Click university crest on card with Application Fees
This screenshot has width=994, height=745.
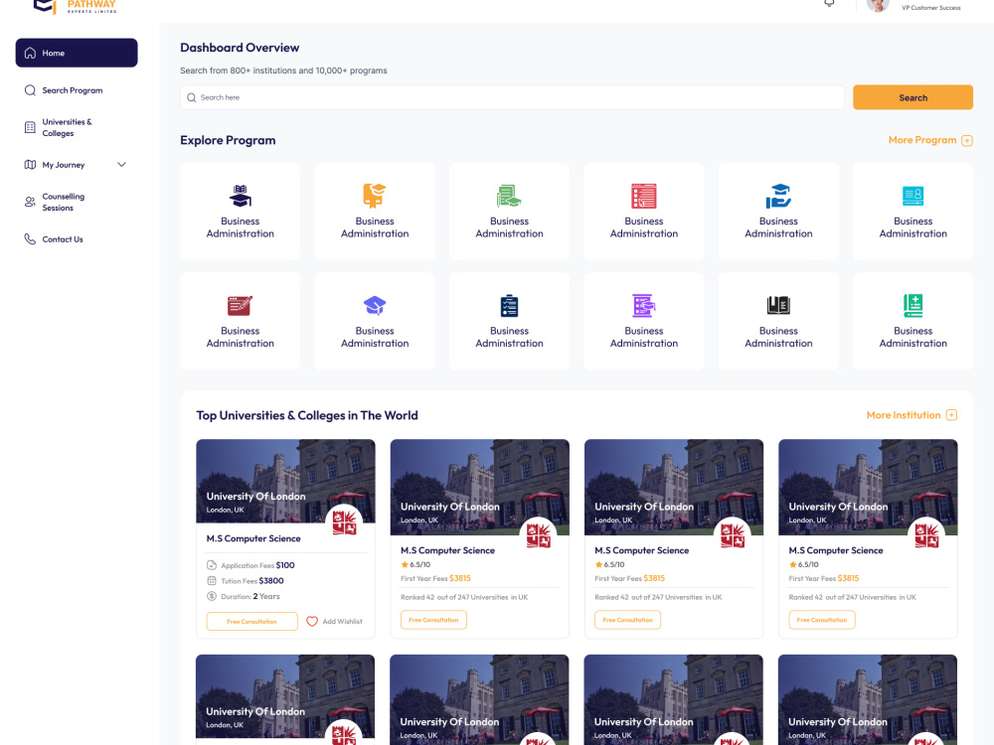tap(344, 523)
